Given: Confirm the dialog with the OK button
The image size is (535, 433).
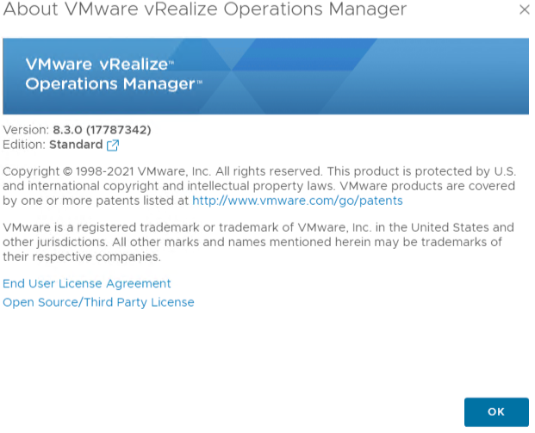Looking at the screenshot, I should tap(496, 411).
